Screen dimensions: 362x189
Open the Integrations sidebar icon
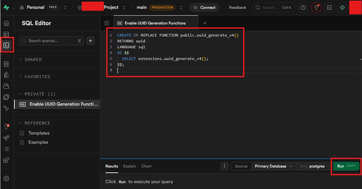click(x=6, y=160)
